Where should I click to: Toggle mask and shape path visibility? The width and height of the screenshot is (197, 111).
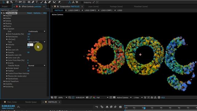[x=73, y=97]
